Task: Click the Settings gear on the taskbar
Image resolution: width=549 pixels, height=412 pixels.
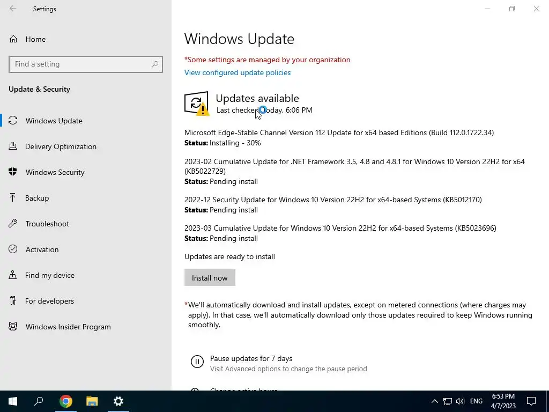Action: coord(118,401)
